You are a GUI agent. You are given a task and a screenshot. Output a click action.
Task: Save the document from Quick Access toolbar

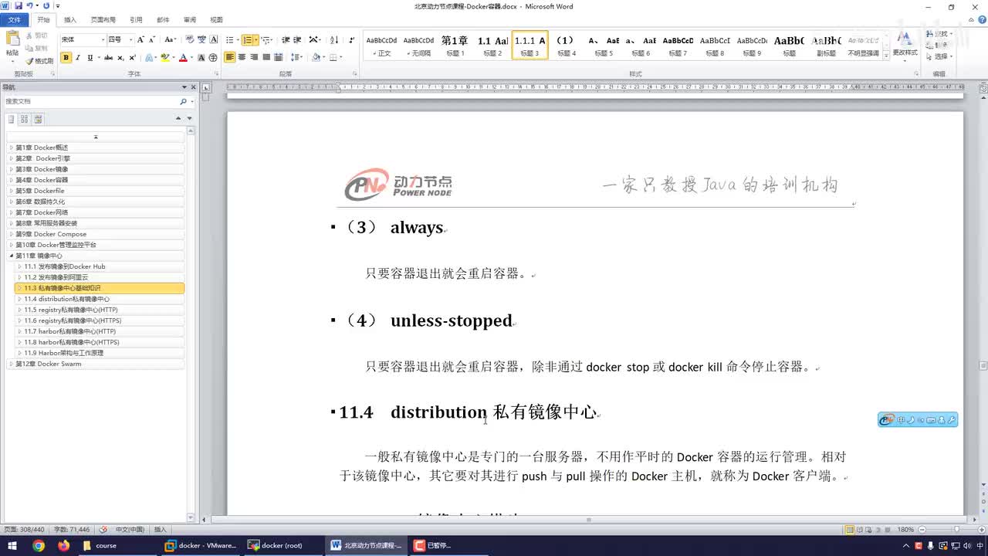coord(18,6)
